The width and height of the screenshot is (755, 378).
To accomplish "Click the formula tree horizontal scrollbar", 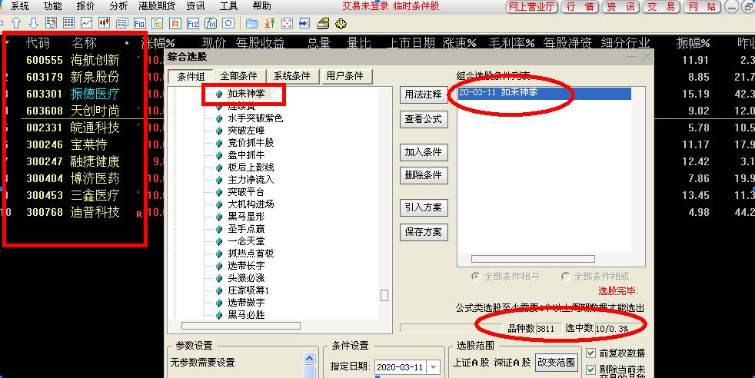I will pos(241,326).
